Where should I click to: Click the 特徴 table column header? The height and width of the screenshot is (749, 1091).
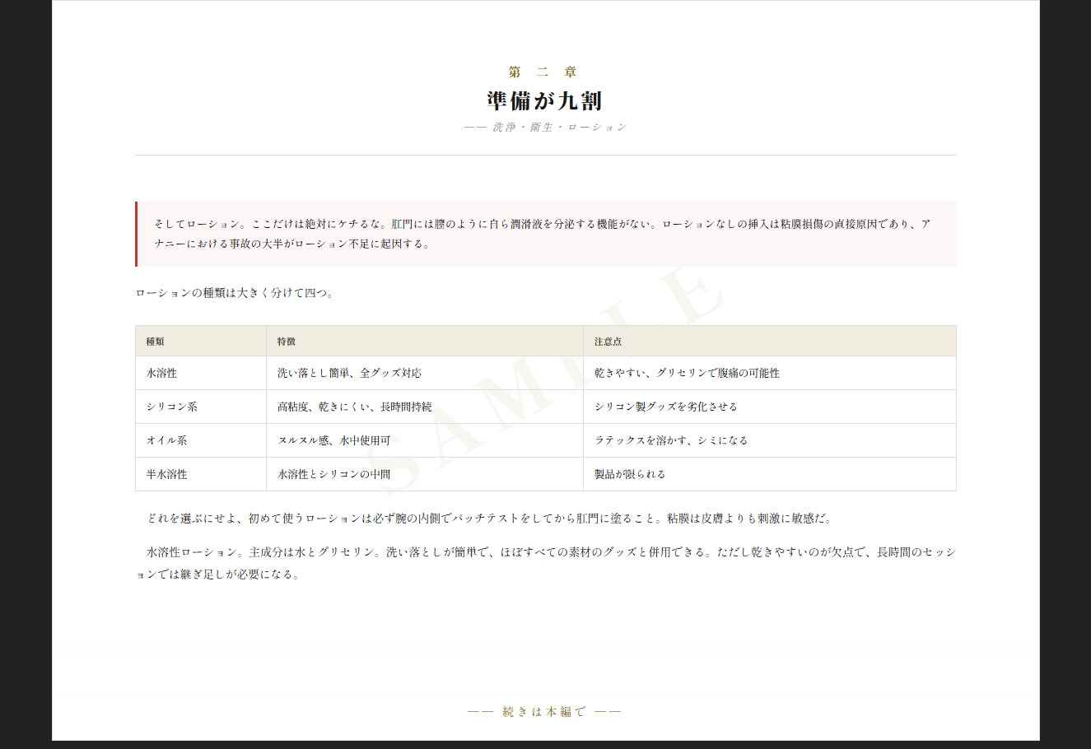coord(287,341)
